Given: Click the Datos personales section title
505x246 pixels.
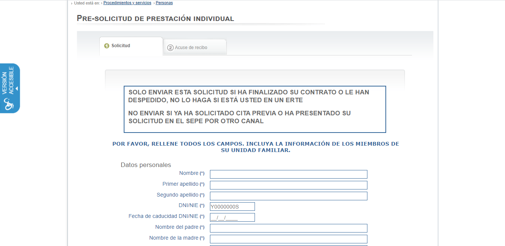Looking at the screenshot, I should pos(146,165).
